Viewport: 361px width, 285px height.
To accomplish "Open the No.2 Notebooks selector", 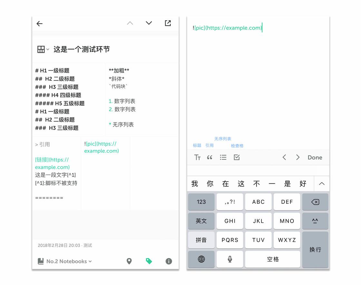I will click(x=65, y=261).
